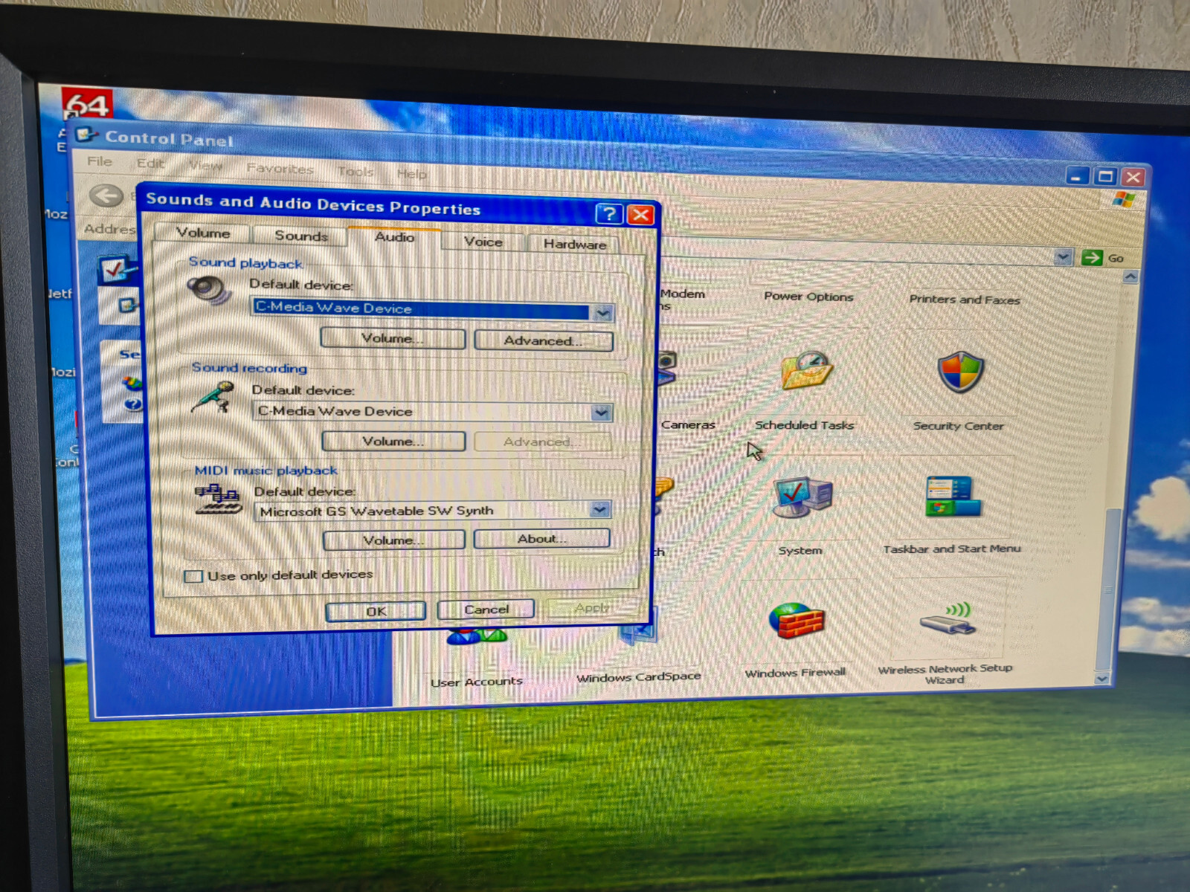Click the MIDI keyboard icon
The width and height of the screenshot is (1190, 892).
click(x=218, y=499)
